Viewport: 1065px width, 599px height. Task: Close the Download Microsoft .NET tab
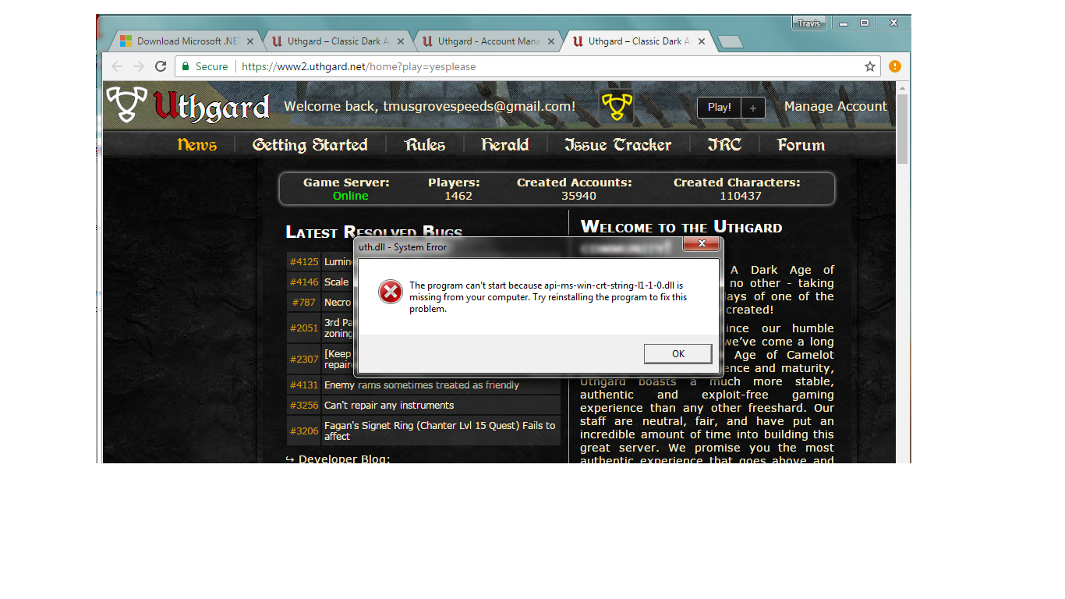(x=249, y=41)
